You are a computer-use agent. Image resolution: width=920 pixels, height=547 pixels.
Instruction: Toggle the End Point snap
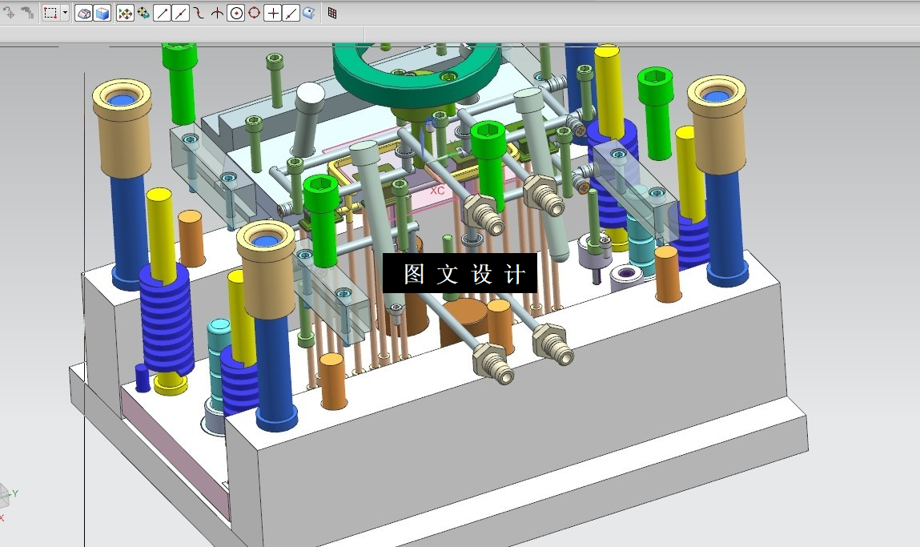click(162, 13)
